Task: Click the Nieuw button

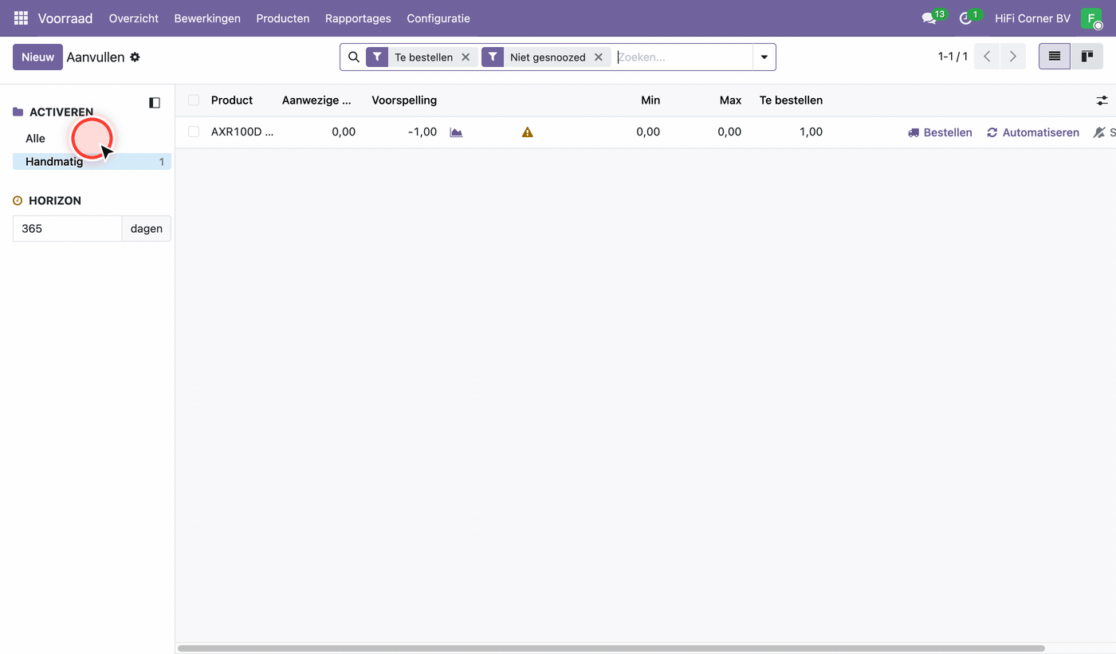Action: coord(37,57)
